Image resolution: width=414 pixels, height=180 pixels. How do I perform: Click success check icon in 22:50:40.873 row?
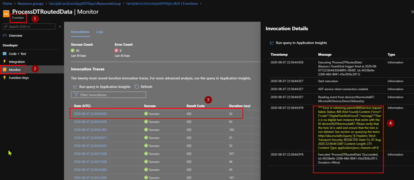(146, 138)
